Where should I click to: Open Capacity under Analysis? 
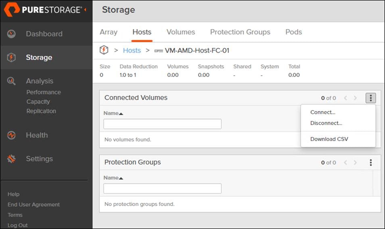pyautogui.click(x=38, y=102)
